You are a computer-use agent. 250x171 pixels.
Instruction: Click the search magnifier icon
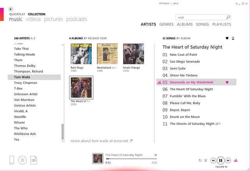[228, 17]
